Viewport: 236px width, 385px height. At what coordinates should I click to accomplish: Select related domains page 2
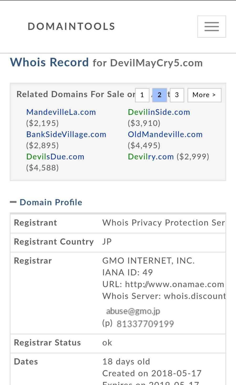[x=159, y=95]
